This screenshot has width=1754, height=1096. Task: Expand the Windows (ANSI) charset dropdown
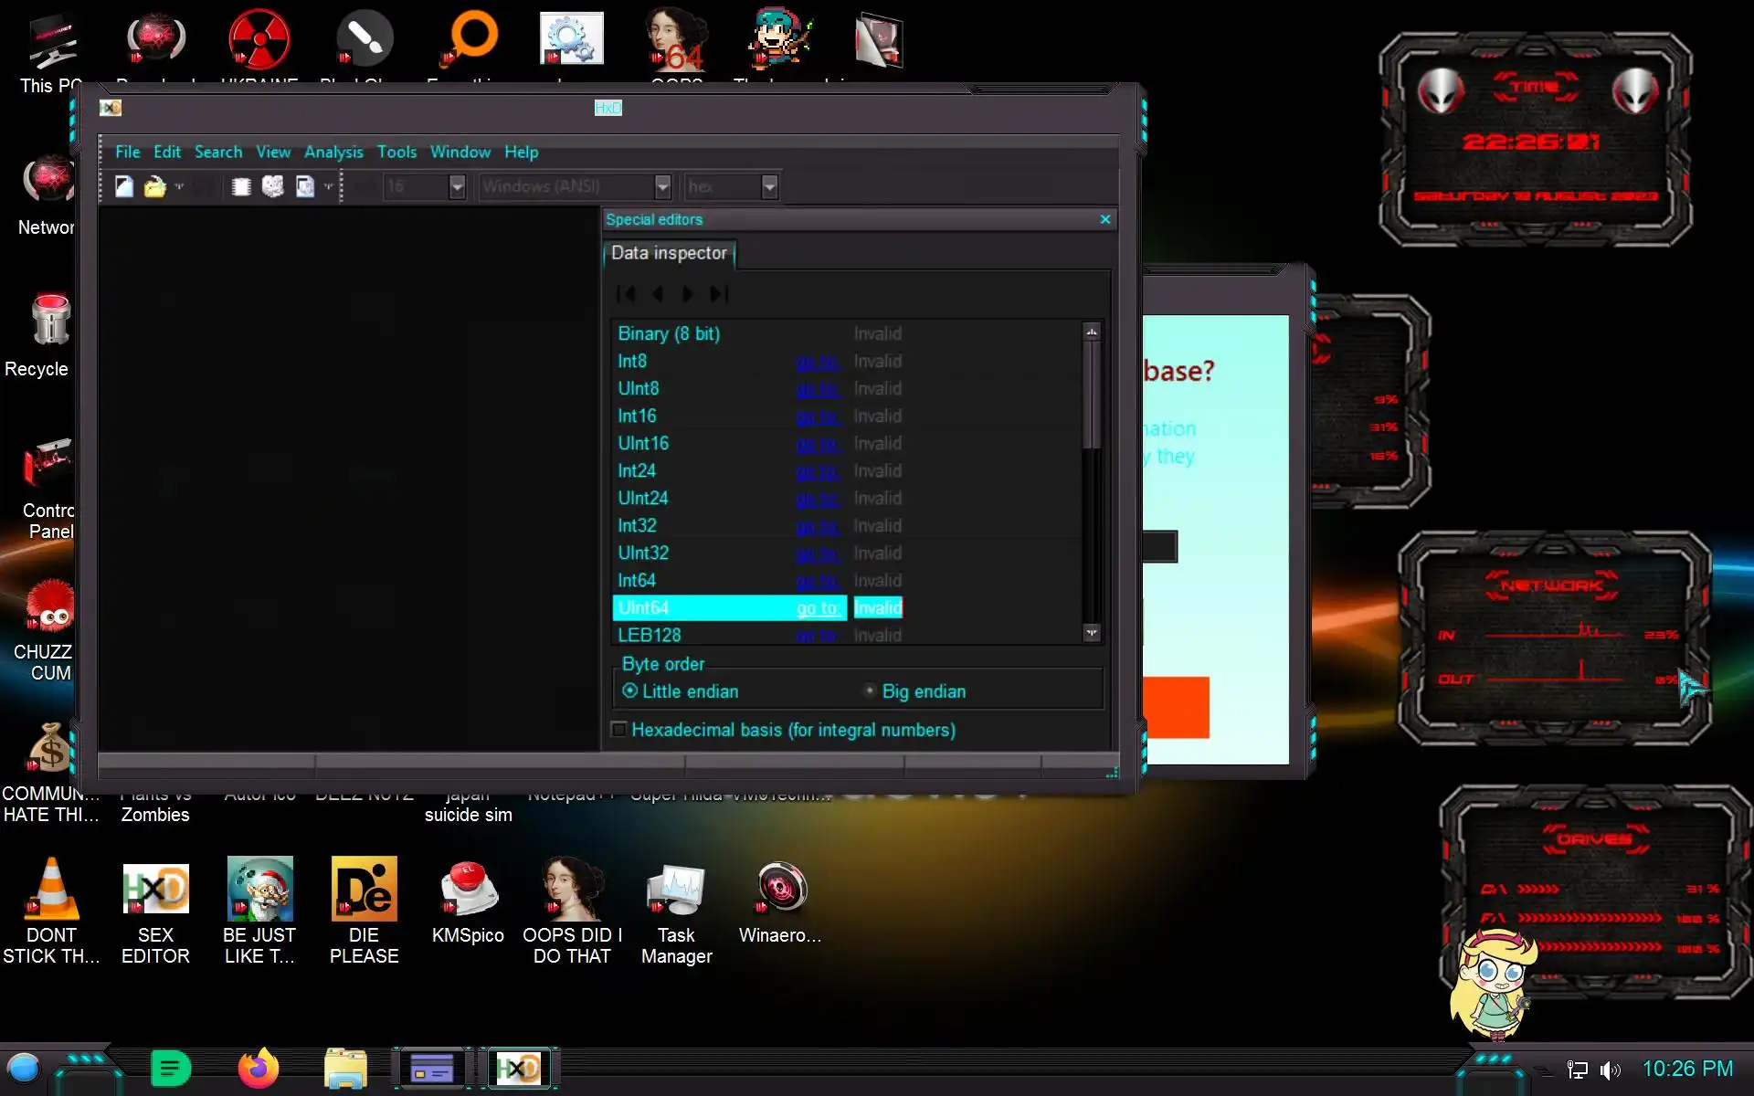pyautogui.click(x=663, y=187)
